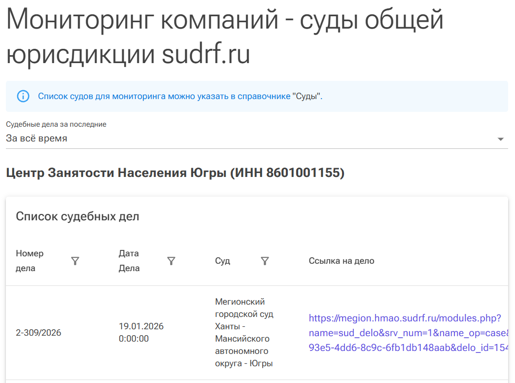The width and height of the screenshot is (515, 383).
Task: Select the Мегионский городской суд cell
Action: tap(244, 332)
